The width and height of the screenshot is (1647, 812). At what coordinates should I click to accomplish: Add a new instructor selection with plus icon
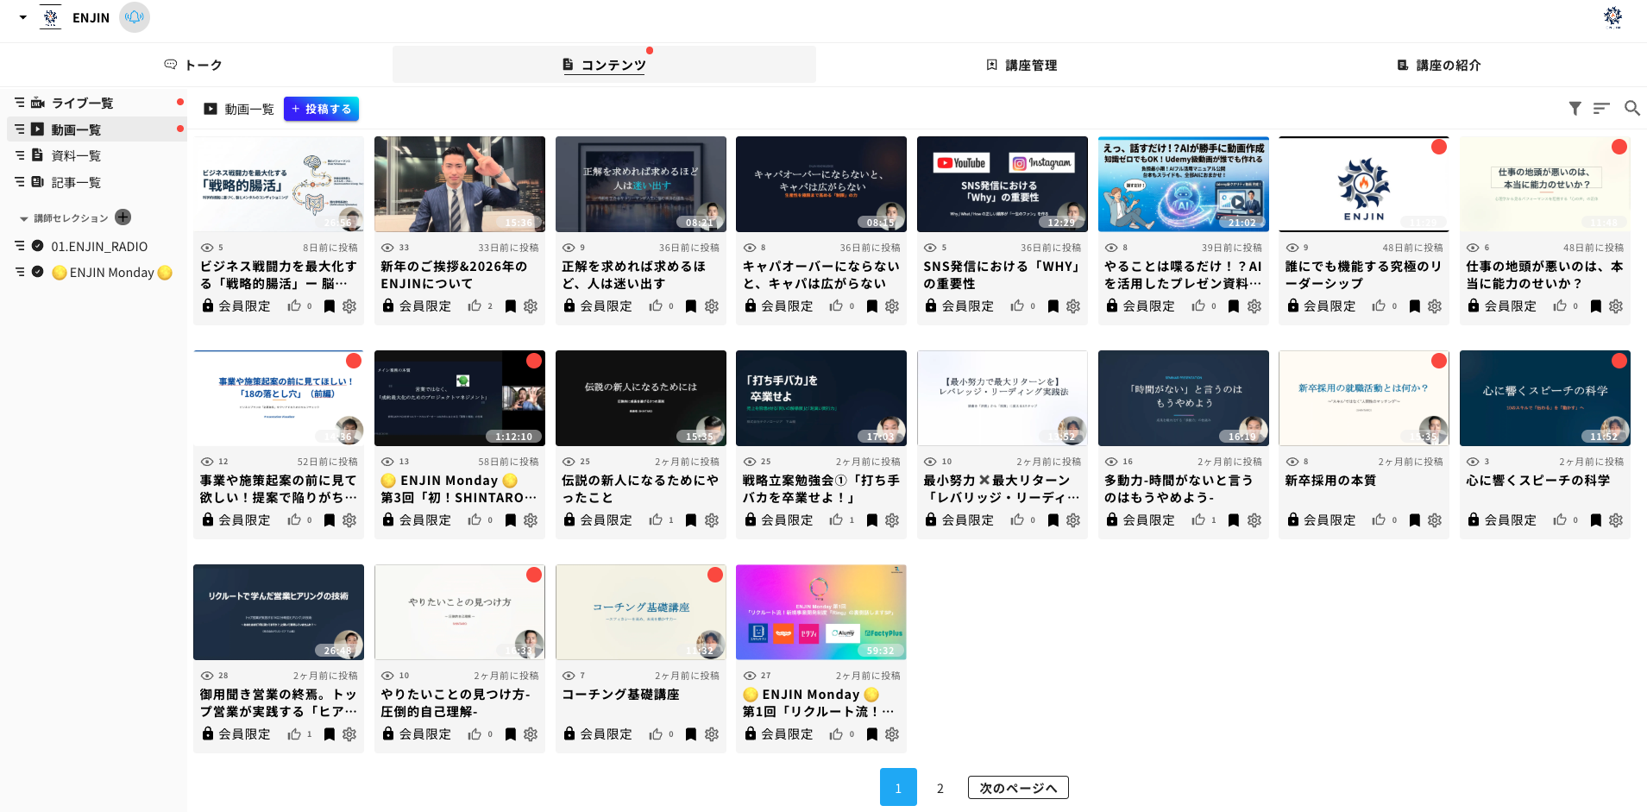click(123, 217)
